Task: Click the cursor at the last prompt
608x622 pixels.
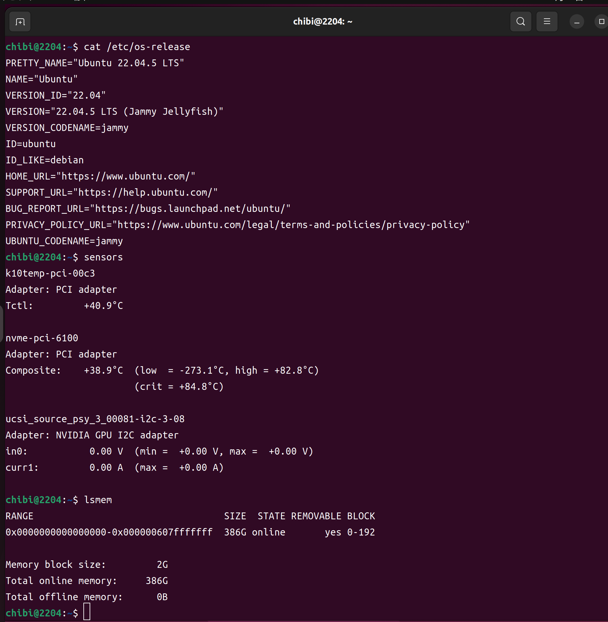Action: [x=87, y=611]
